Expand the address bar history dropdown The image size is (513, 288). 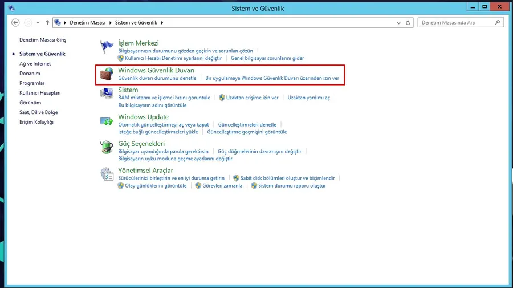[398, 23]
